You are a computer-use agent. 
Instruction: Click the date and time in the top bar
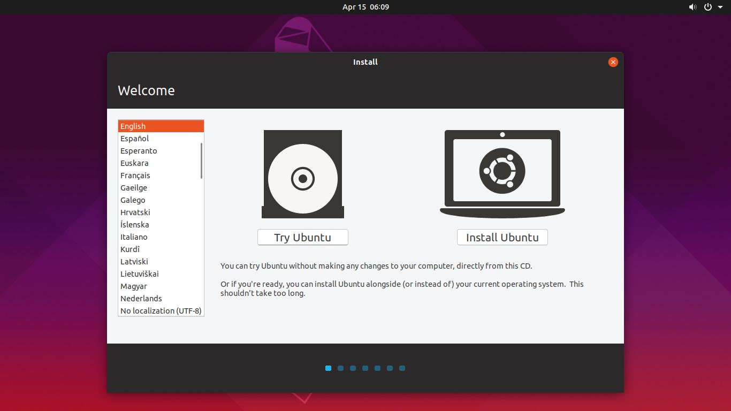(365, 7)
